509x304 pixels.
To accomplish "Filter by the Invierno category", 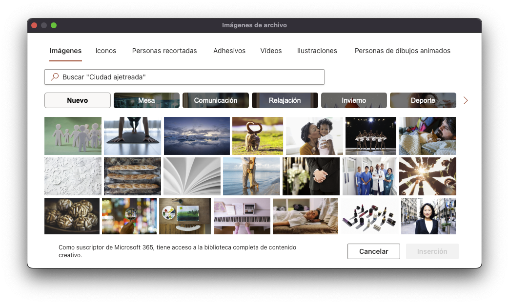I will tap(354, 100).
